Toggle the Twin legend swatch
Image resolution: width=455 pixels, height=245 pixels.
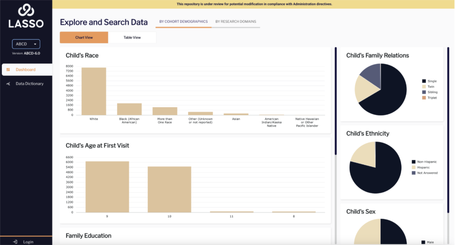[x=424, y=86]
